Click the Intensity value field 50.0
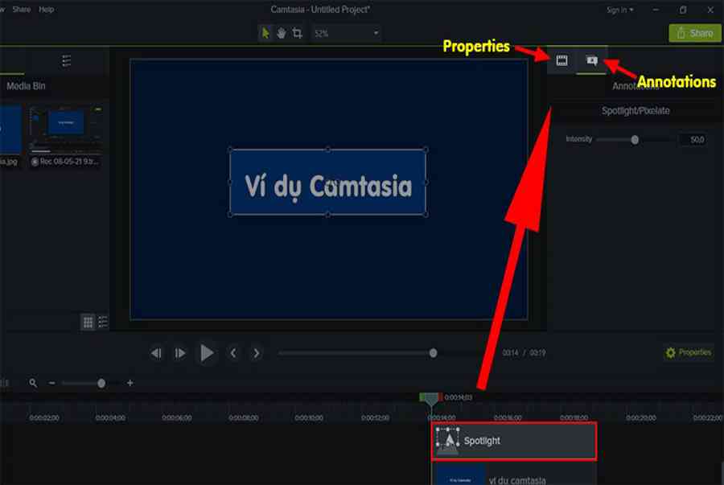 693,140
